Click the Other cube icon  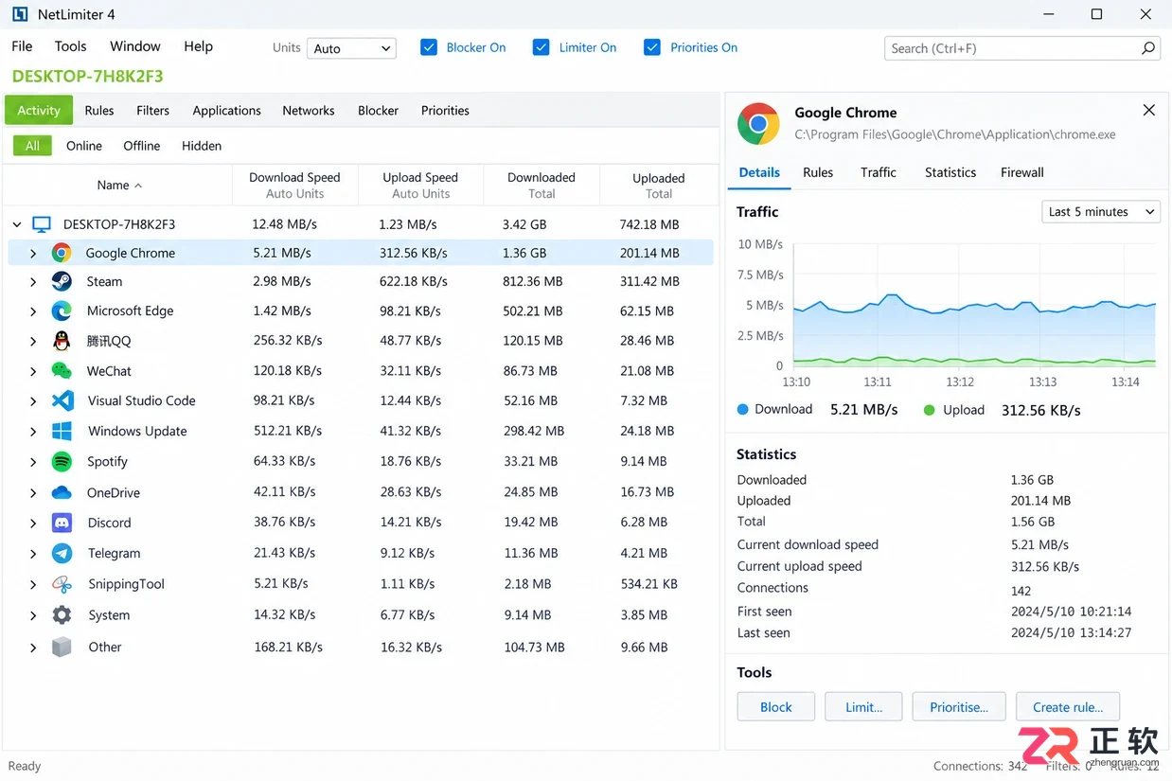pos(62,648)
